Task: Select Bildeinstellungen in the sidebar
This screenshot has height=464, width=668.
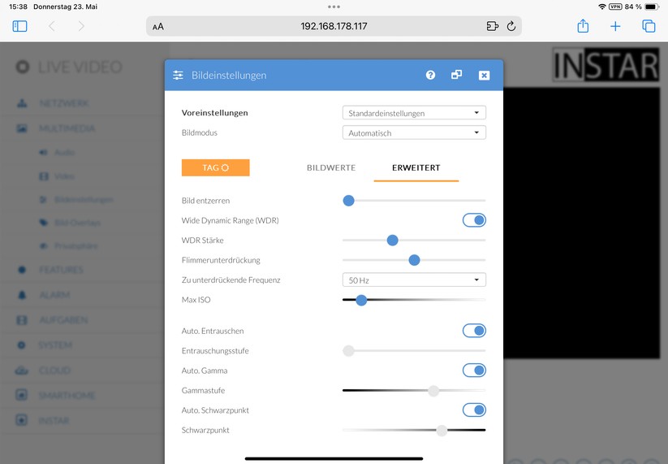Action: pos(84,200)
